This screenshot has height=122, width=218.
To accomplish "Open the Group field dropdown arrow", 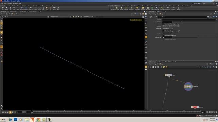I will [217, 20].
